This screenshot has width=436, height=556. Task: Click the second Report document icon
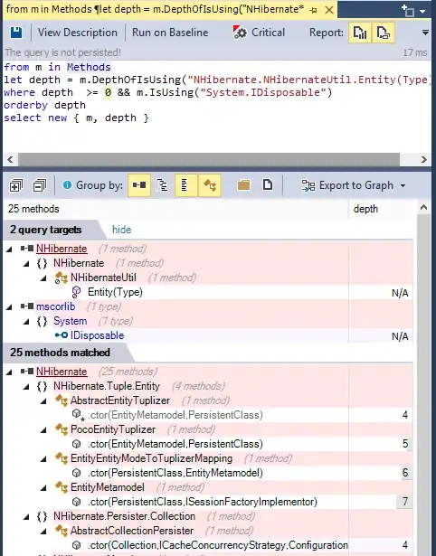click(x=384, y=33)
